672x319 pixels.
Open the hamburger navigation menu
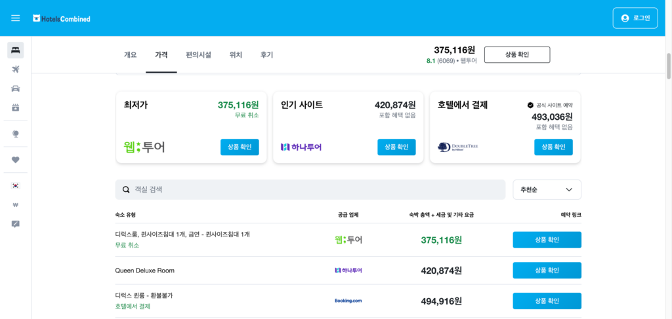[x=16, y=18]
